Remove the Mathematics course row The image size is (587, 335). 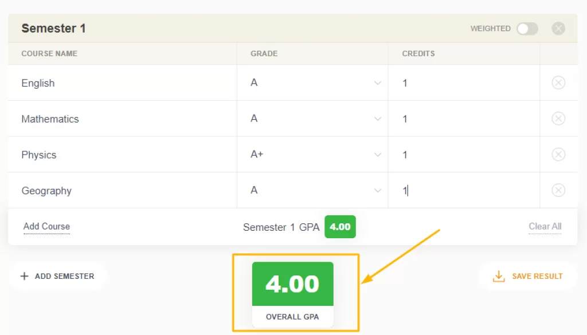click(558, 119)
